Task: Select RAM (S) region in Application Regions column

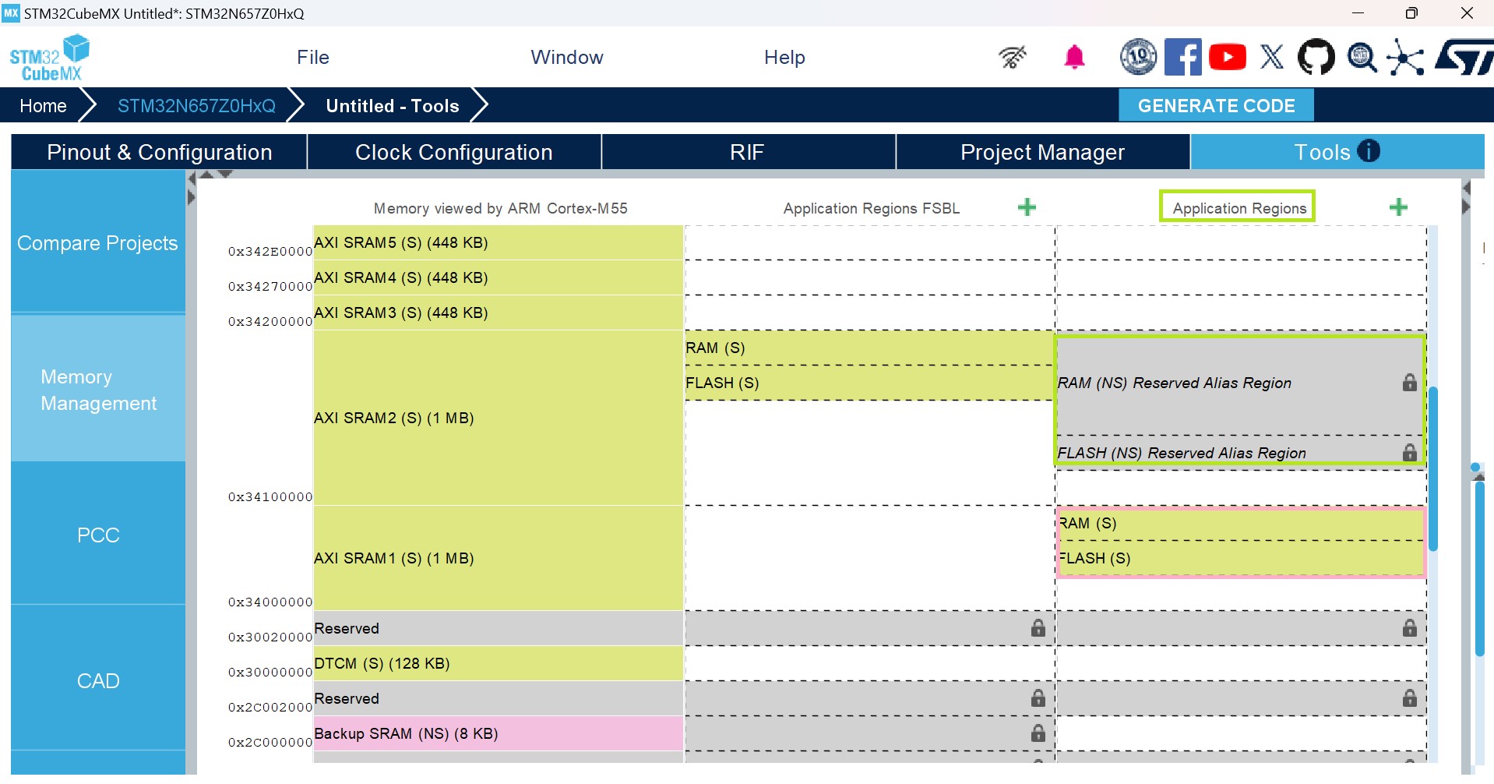Action: click(1241, 523)
